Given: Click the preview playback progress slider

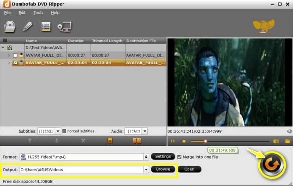Looking at the screenshot, I should (x=230, y=141).
